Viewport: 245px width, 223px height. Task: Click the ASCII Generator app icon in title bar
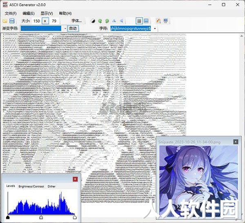tap(5, 4)
